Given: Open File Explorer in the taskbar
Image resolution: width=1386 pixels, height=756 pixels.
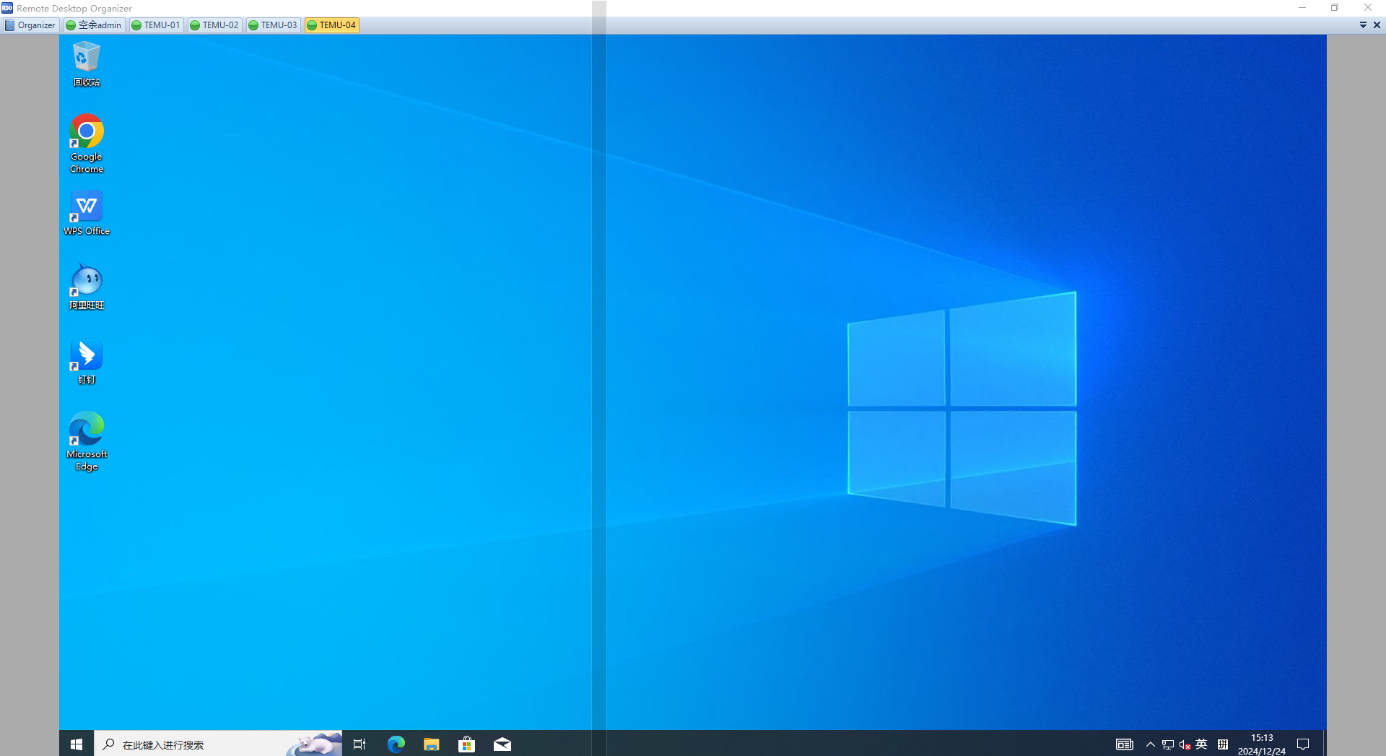Looking at the screenshot, I should [431, 744].
